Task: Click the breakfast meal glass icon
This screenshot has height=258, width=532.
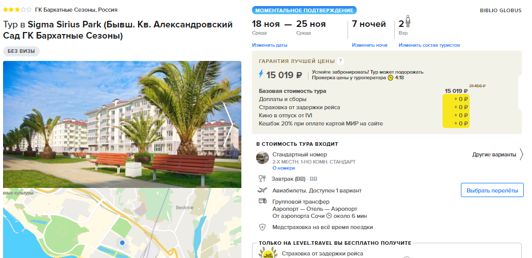Action: pos(262,179)
